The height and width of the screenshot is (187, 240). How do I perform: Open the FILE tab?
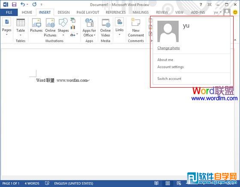click(x=9, y=12)
